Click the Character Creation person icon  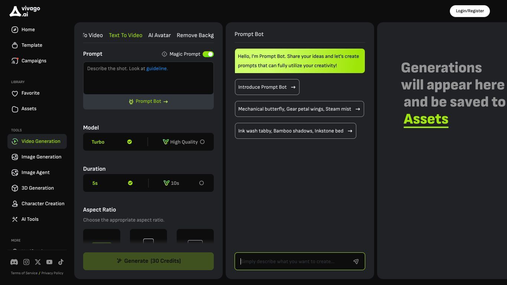(x=15, y=204)
